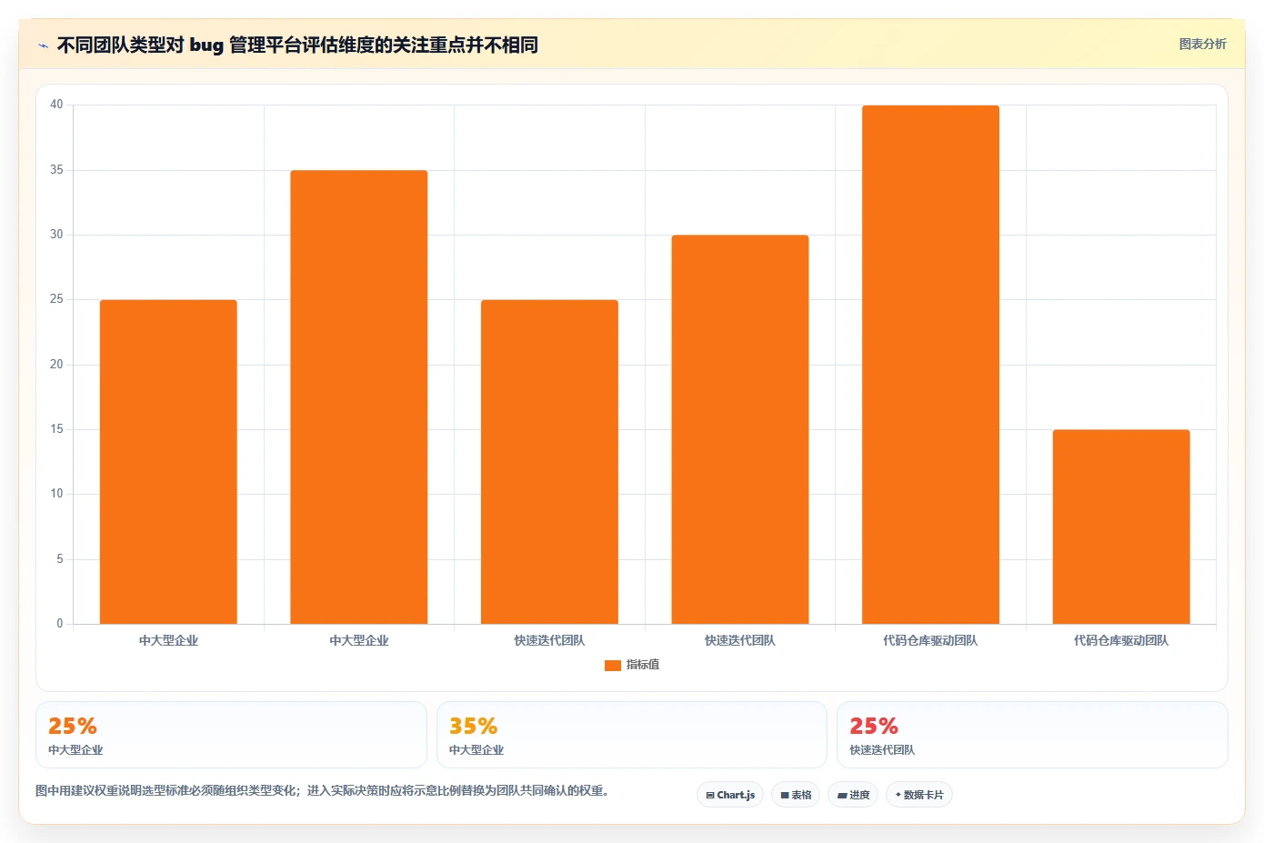This screenshot has width=1264, height=843.
Task: Click the orange 指标值 legend swatch
Action: pyautogui.click(x=613, y=666)
